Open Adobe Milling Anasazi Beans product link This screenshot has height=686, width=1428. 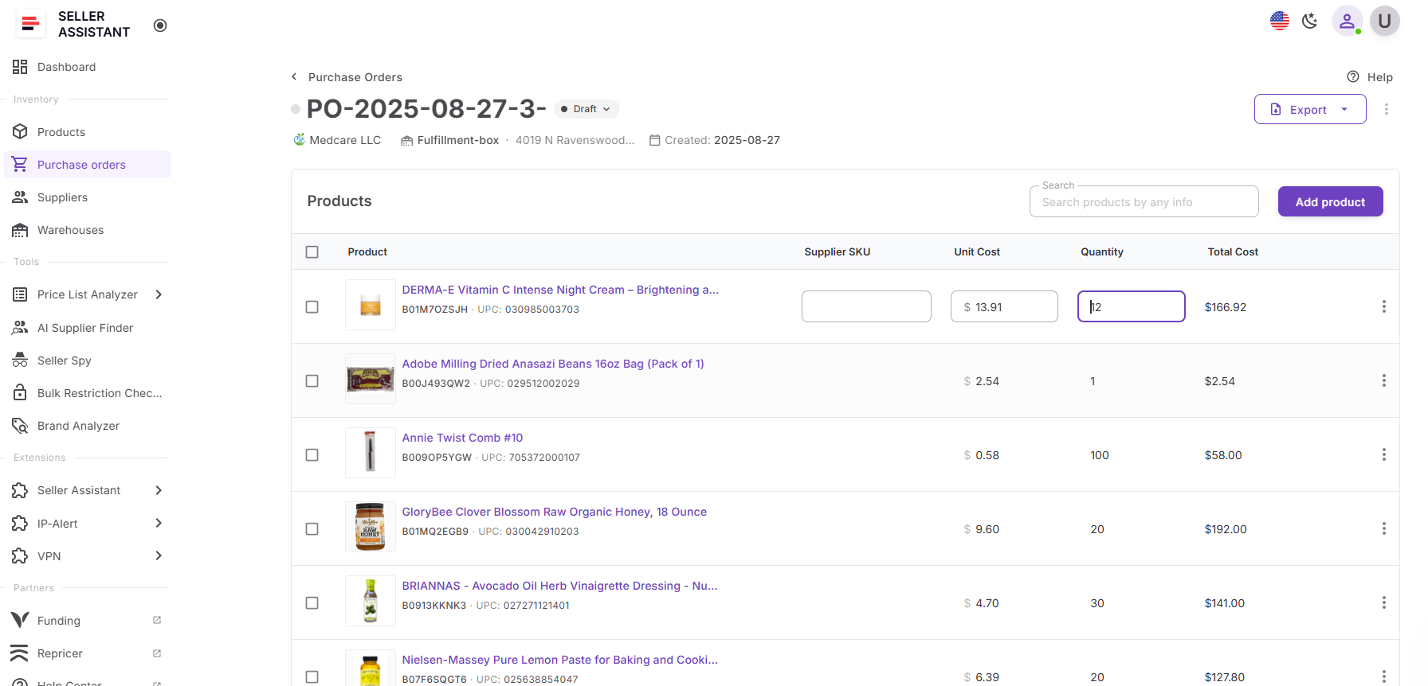coord(552,364)
